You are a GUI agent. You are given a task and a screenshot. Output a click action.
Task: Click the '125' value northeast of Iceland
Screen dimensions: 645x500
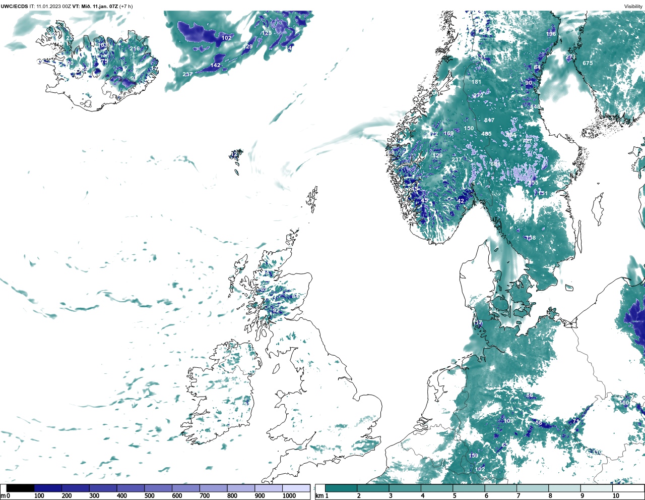click(x=267, y=33)
